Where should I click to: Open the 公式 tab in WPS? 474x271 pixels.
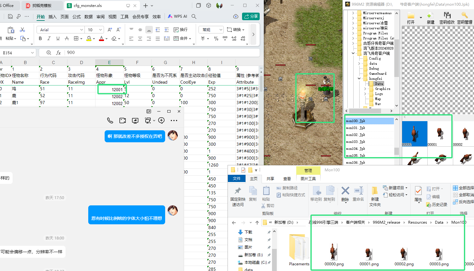tap(77, 17)
